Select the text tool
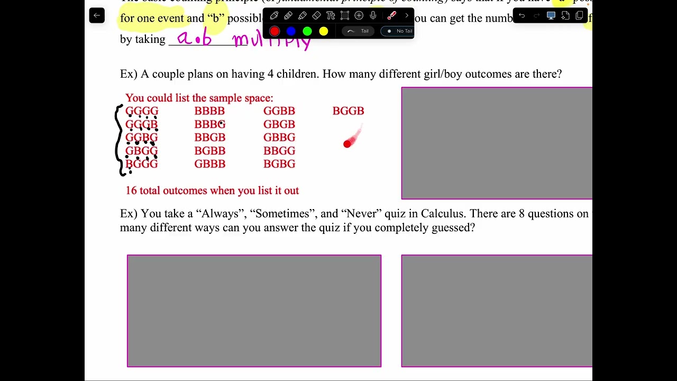The height and width of the screenshot is (381, 677). coord(331,16)
